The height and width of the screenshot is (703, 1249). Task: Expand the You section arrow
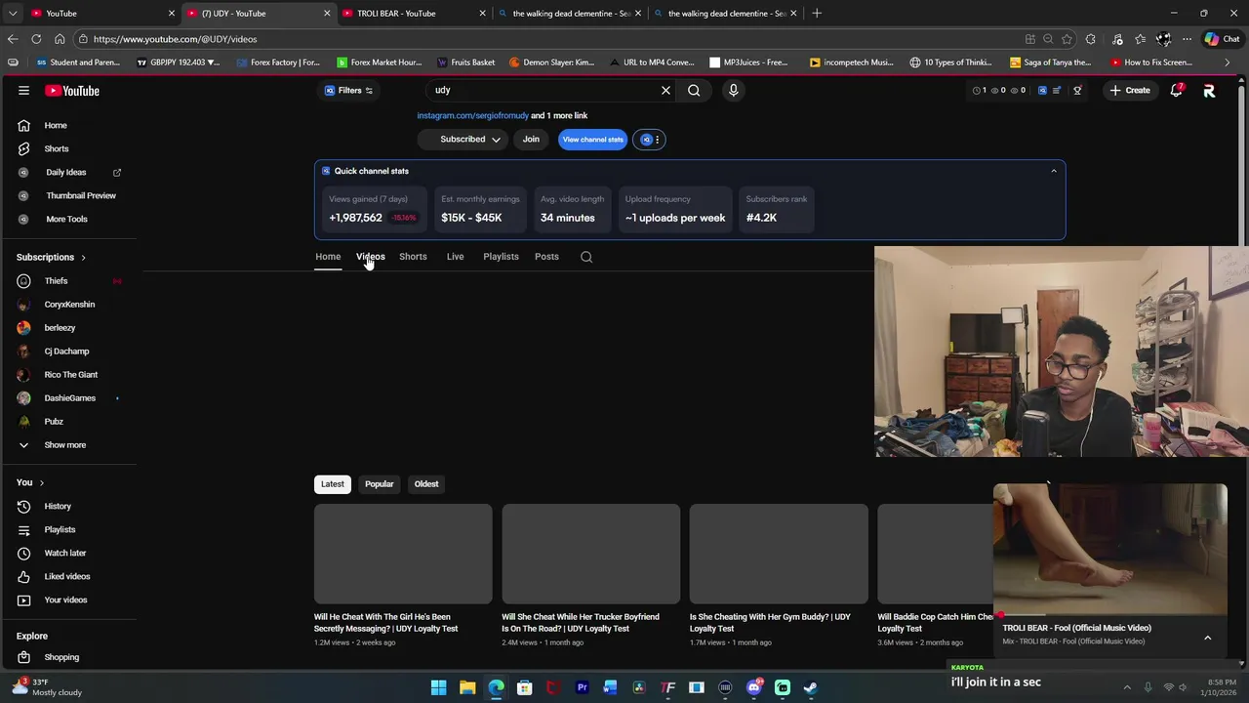(x=41, y=482)
